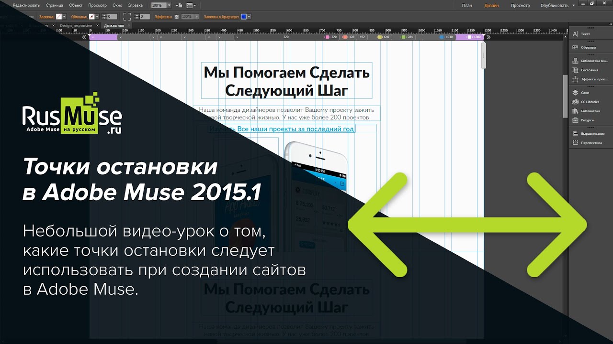Switch to План mode
613x344 pixels.
click(467, 6)
